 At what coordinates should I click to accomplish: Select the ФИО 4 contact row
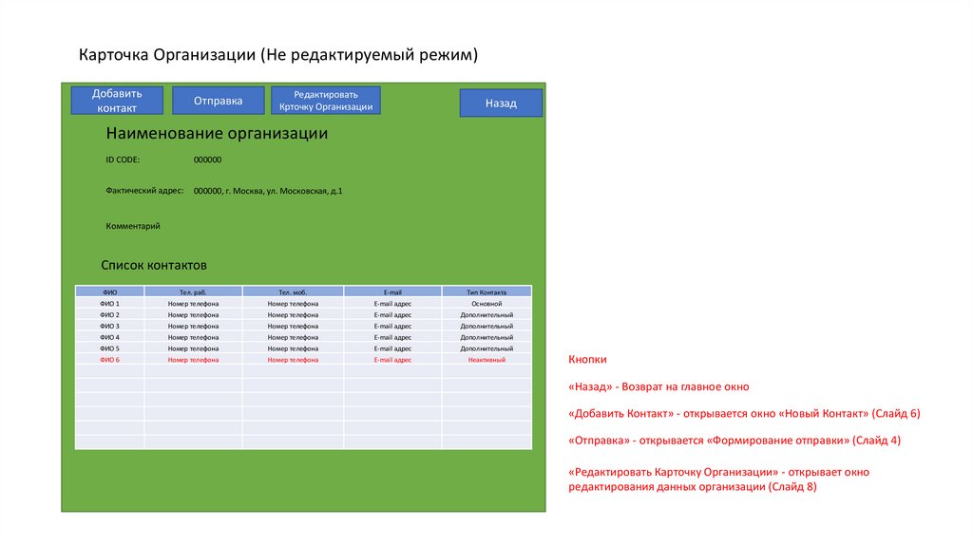[303, 337]
